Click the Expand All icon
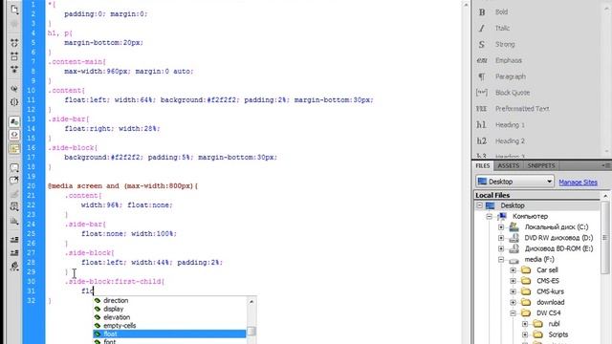 pyautogui.click(x=14, y=70)
